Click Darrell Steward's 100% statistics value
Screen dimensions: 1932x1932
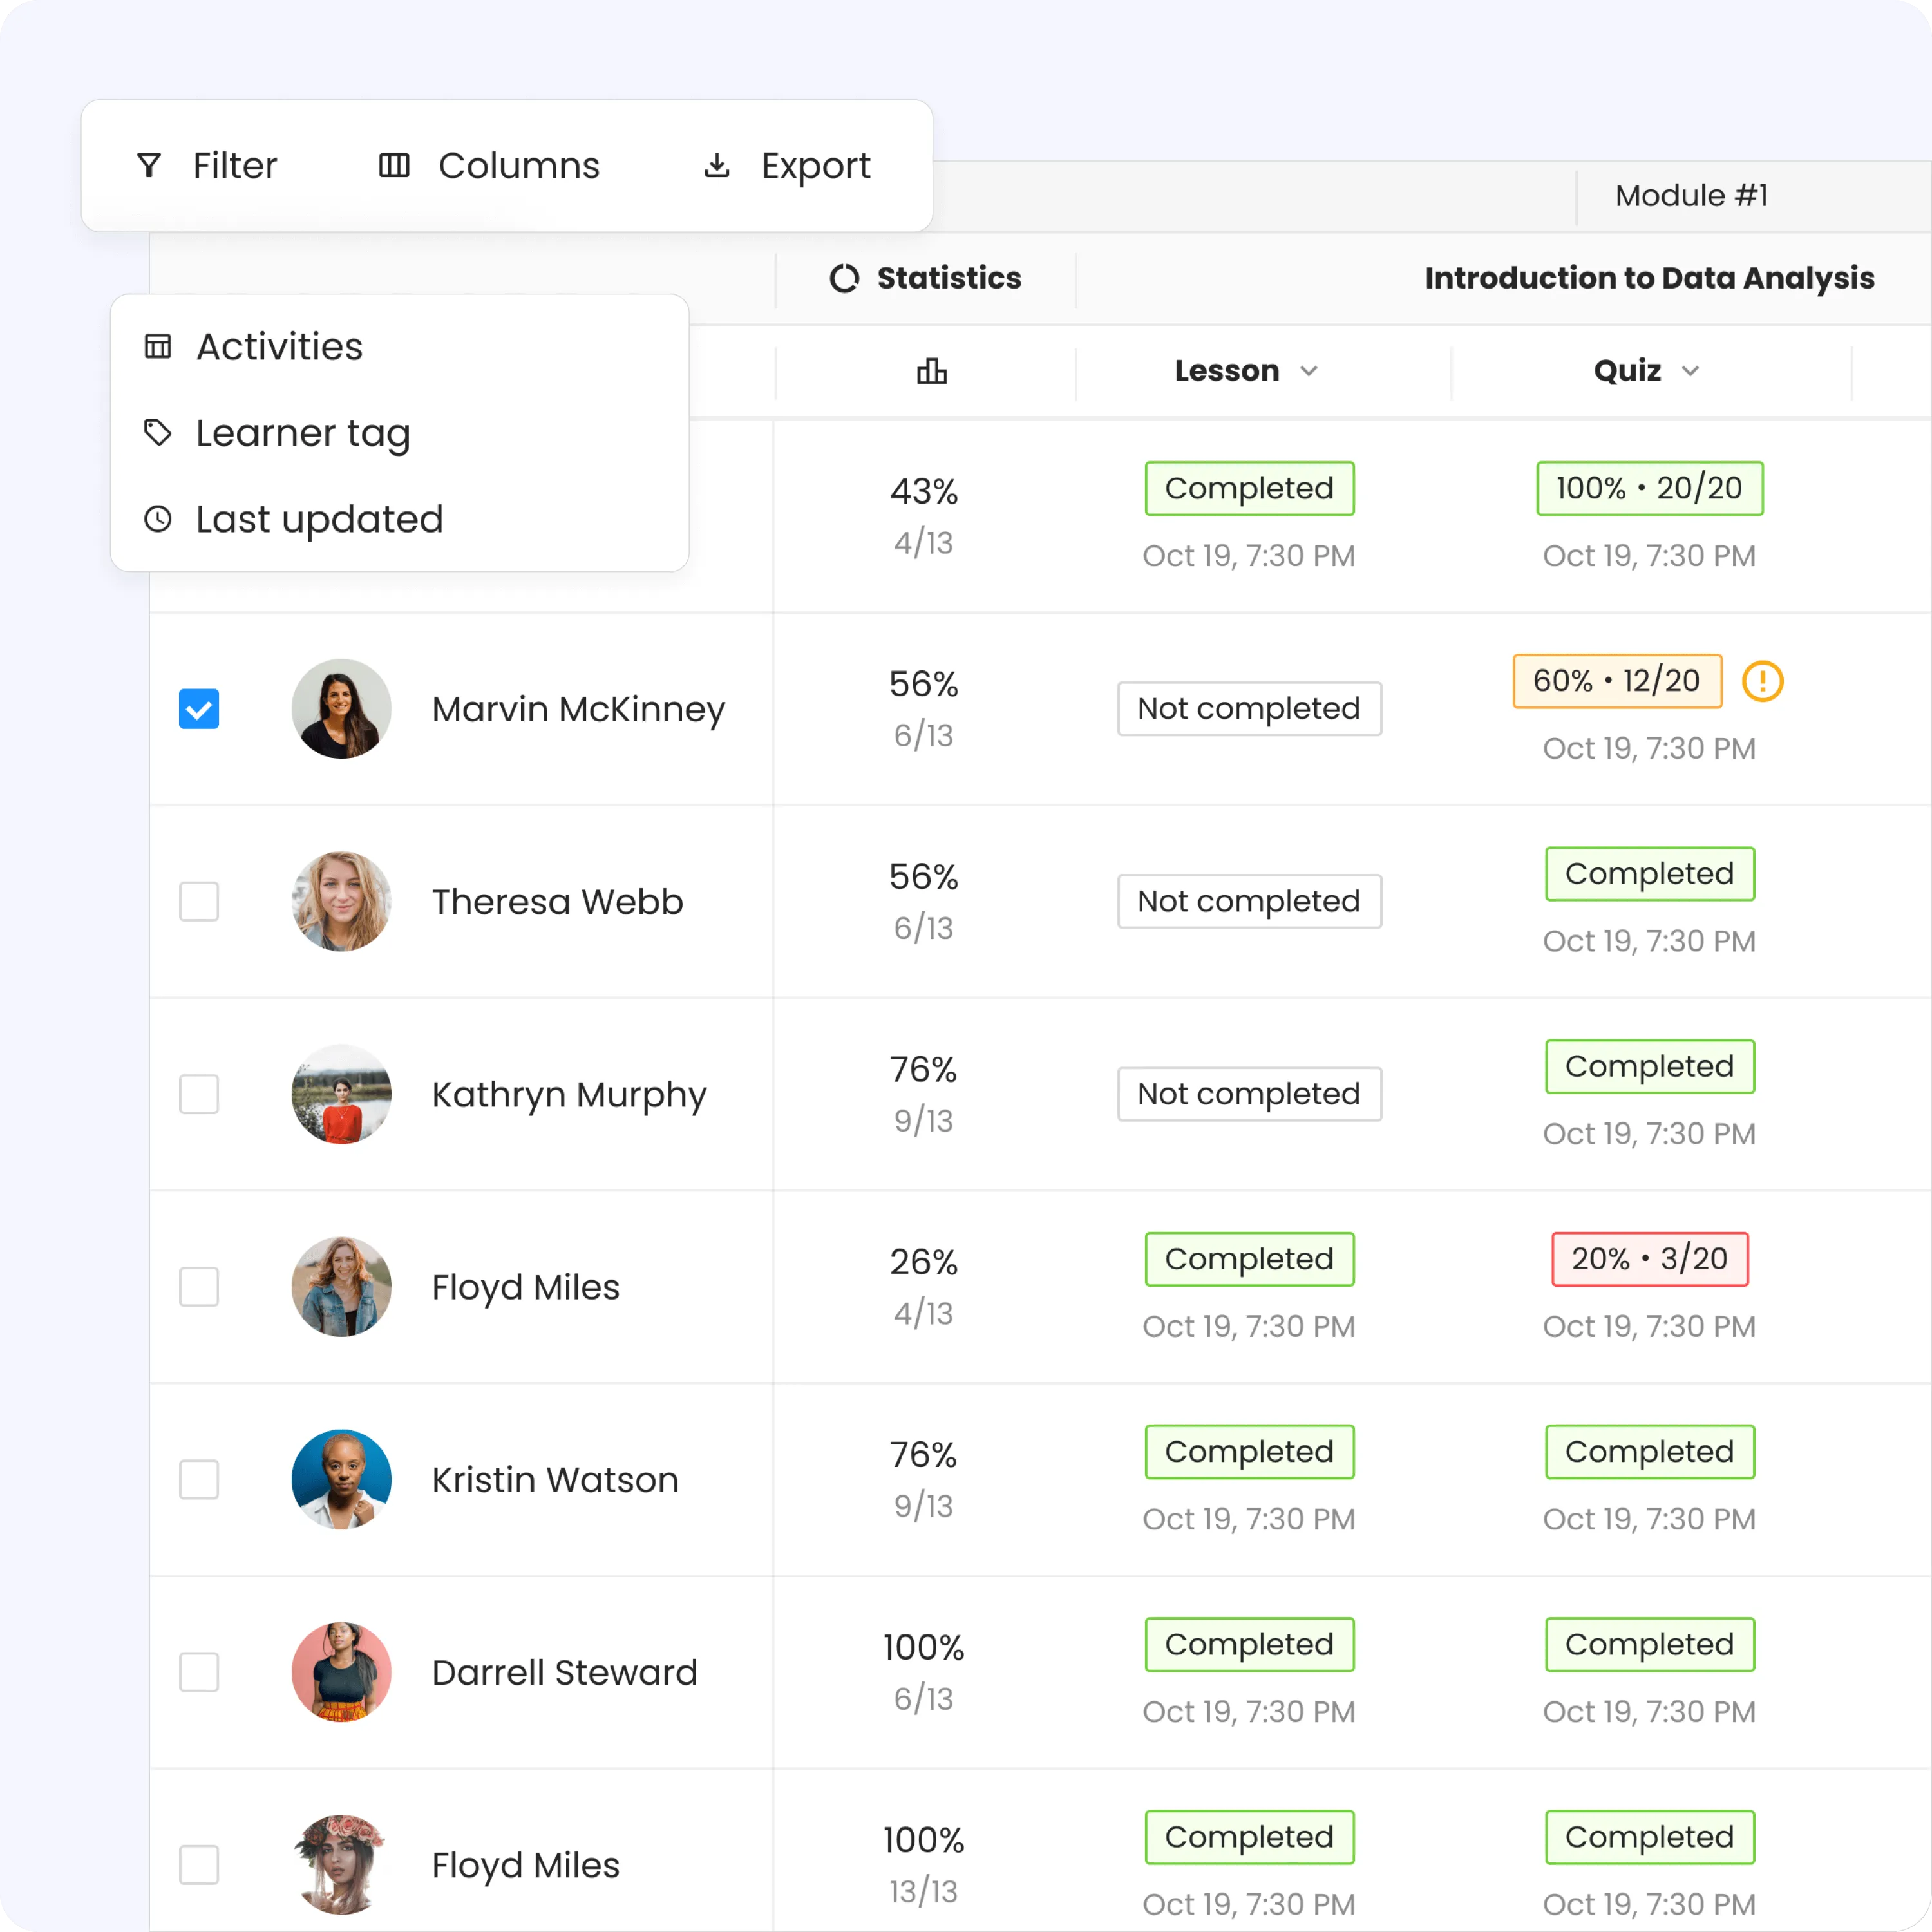[924, 1648]
